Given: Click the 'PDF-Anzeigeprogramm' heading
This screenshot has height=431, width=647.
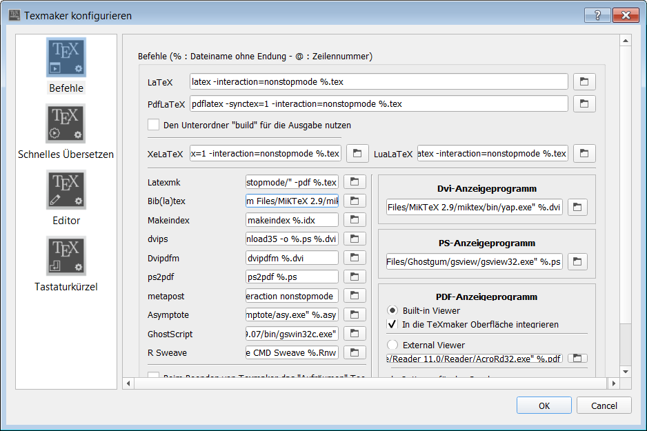Looking at the screenshot, I should click(487, 297).
